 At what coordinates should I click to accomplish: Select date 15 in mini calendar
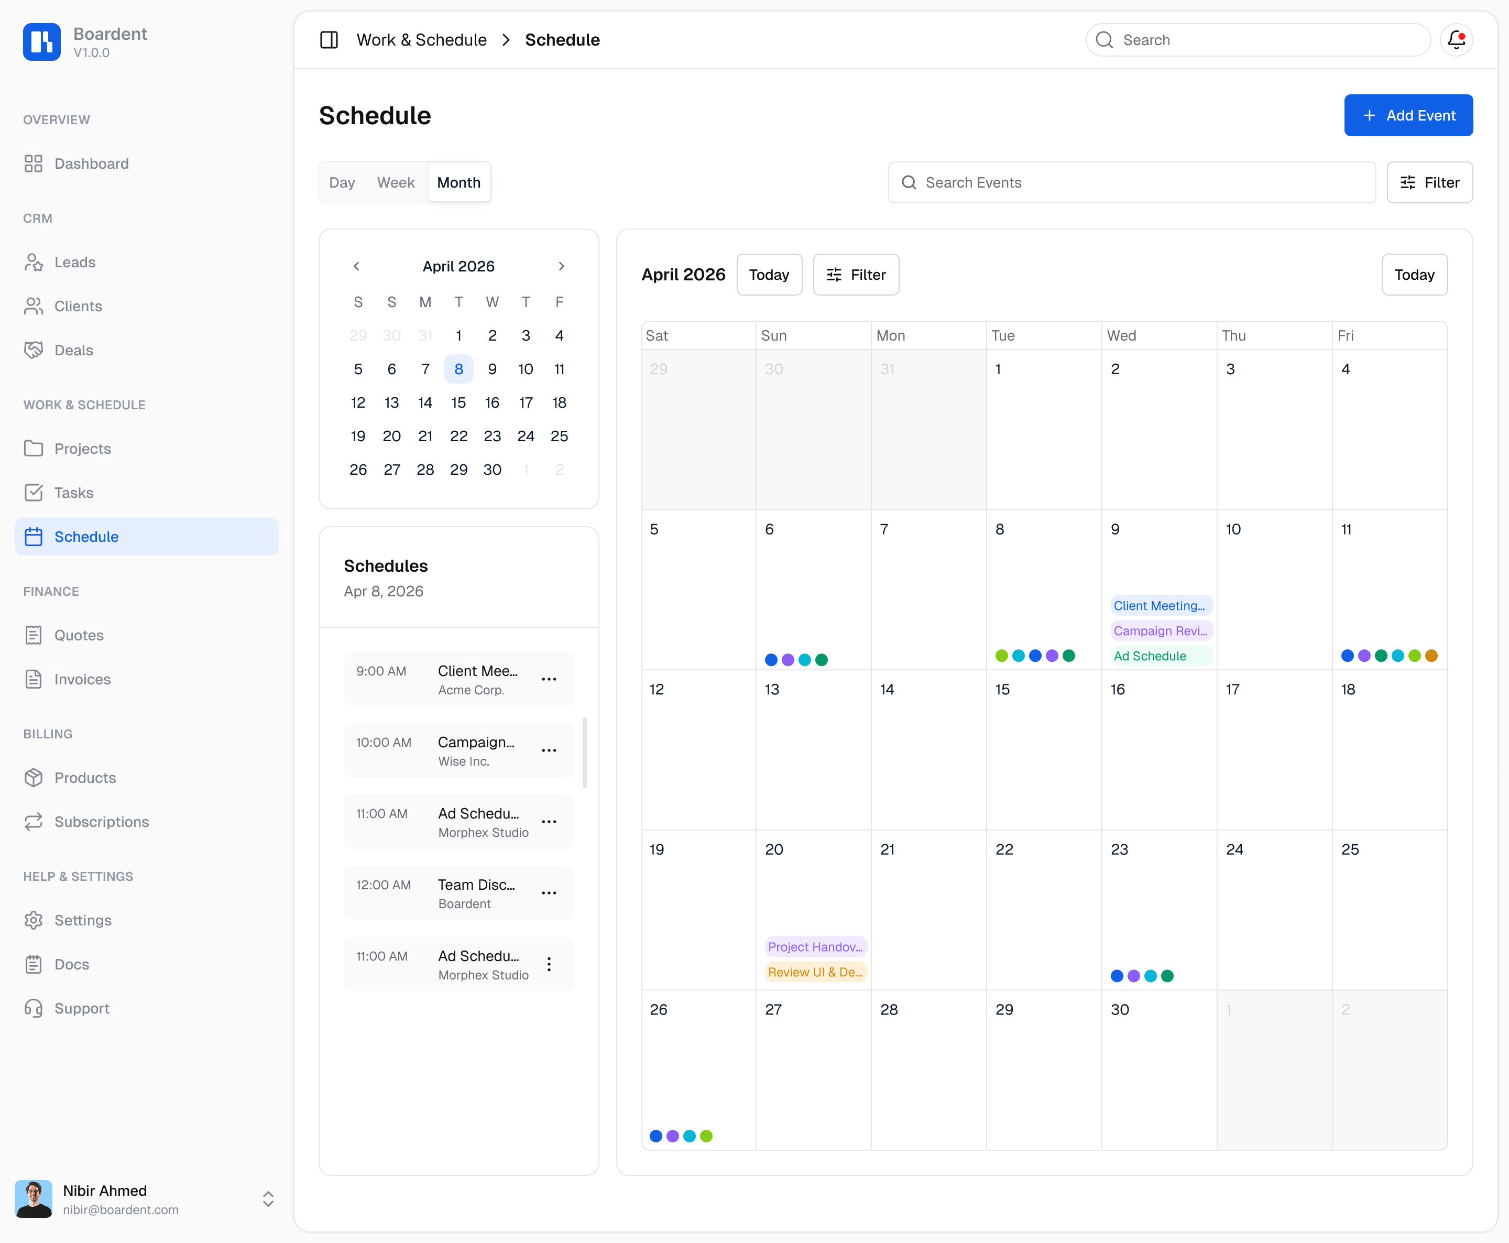tap(459, 403)
